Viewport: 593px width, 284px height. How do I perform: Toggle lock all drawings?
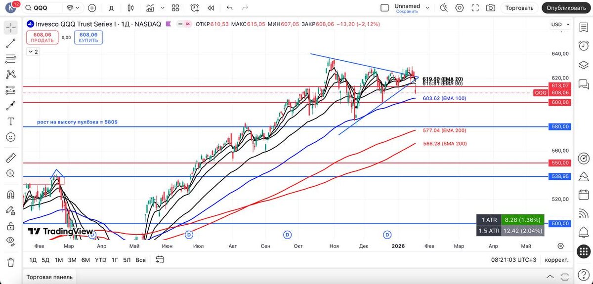point(10,226)
